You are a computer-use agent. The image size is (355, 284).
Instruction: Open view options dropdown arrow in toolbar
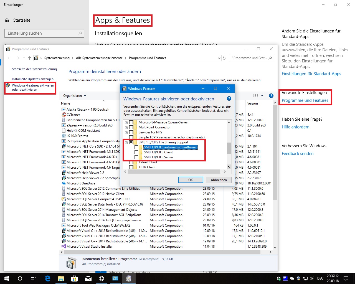point(262,96)
